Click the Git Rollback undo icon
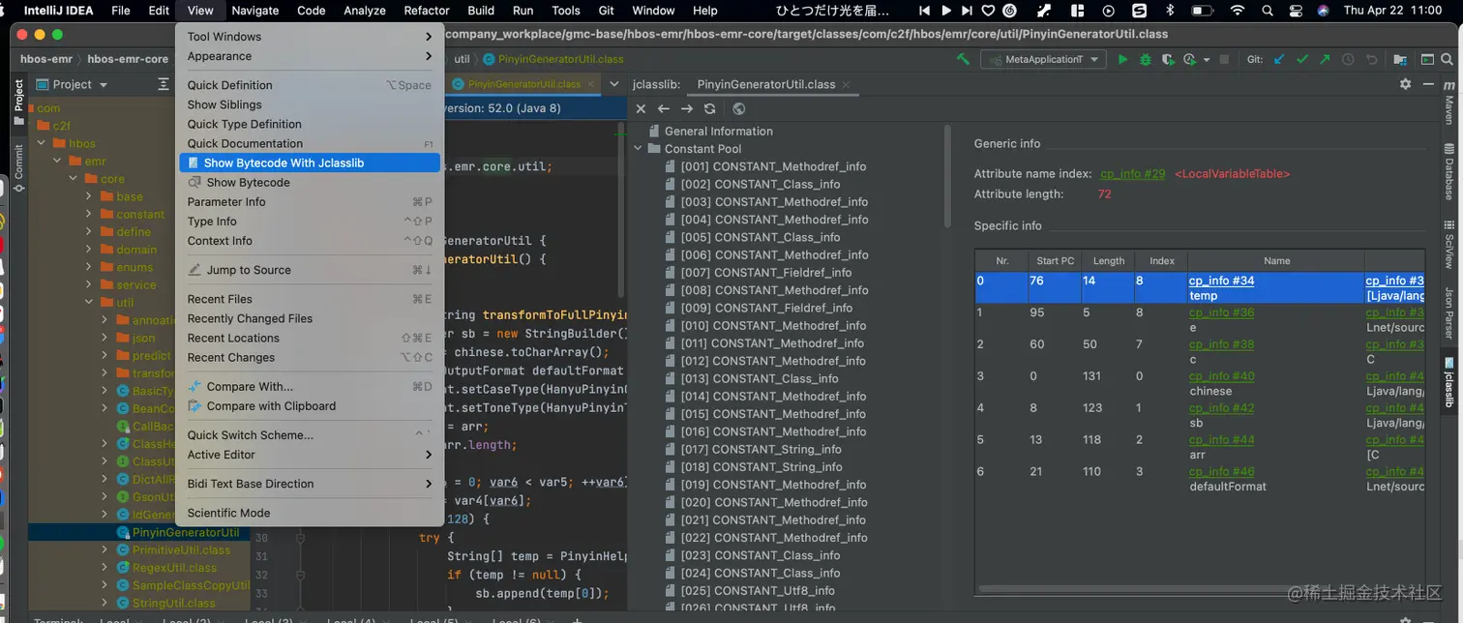 click(x=1371, y=59)
